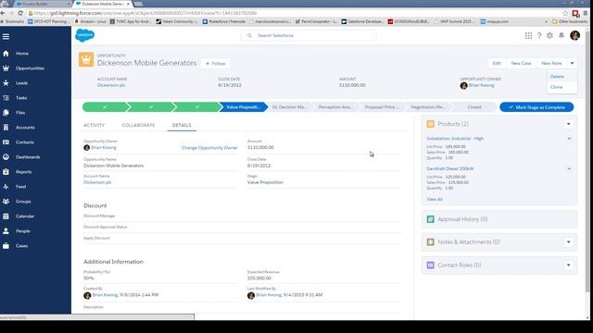Open the App Launcher grid icon
The image size is (593, 333).
(528, 35)
